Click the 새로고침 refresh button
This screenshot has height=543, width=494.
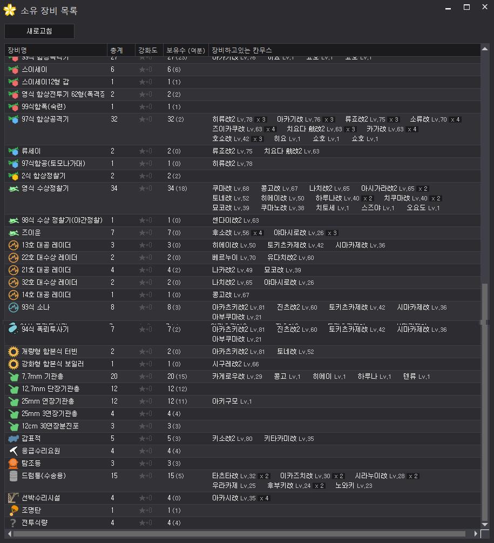pyautogui.click(x=39, y=31)
